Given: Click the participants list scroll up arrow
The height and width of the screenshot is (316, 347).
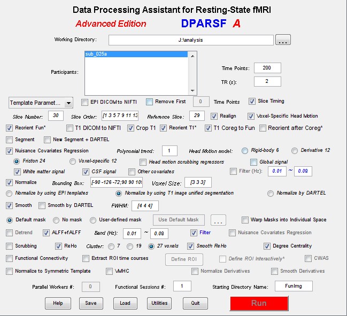Looking at the screenshot, I should coord(192,56).
